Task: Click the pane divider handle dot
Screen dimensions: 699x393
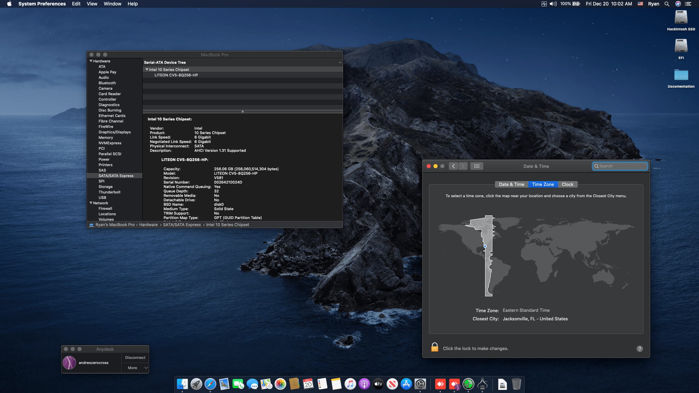Action: [x=243, y=112]
